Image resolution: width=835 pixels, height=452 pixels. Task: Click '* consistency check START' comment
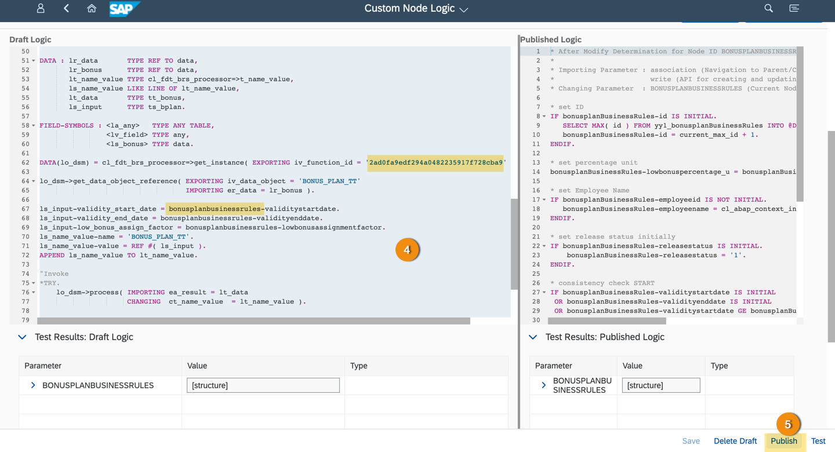point(602,283)
